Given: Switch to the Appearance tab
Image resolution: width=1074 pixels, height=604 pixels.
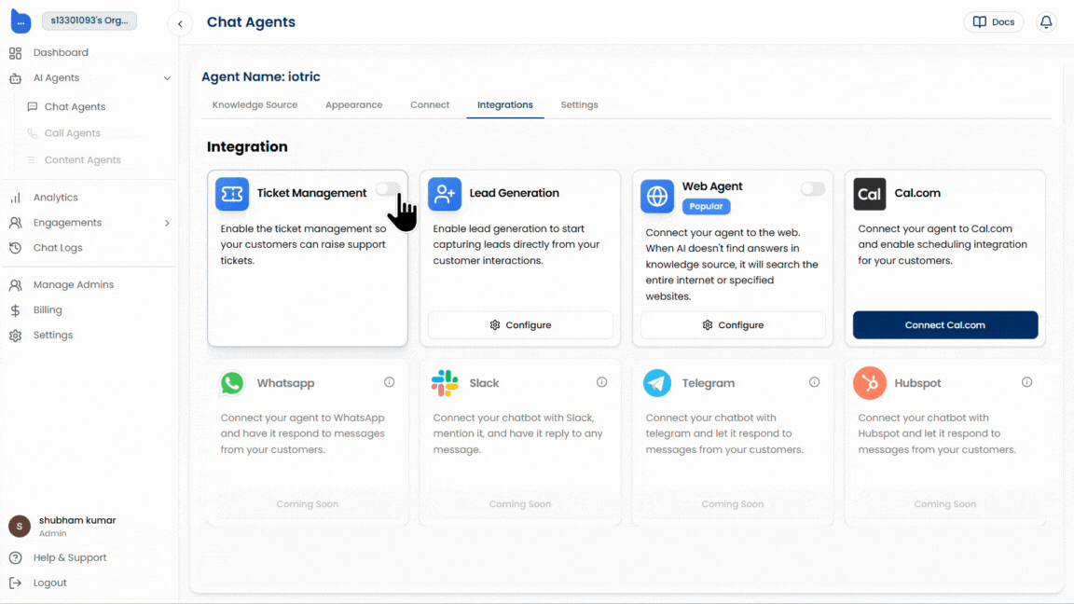Looking at the screenshot, I should pyautogui.click(x=353, y=104).
